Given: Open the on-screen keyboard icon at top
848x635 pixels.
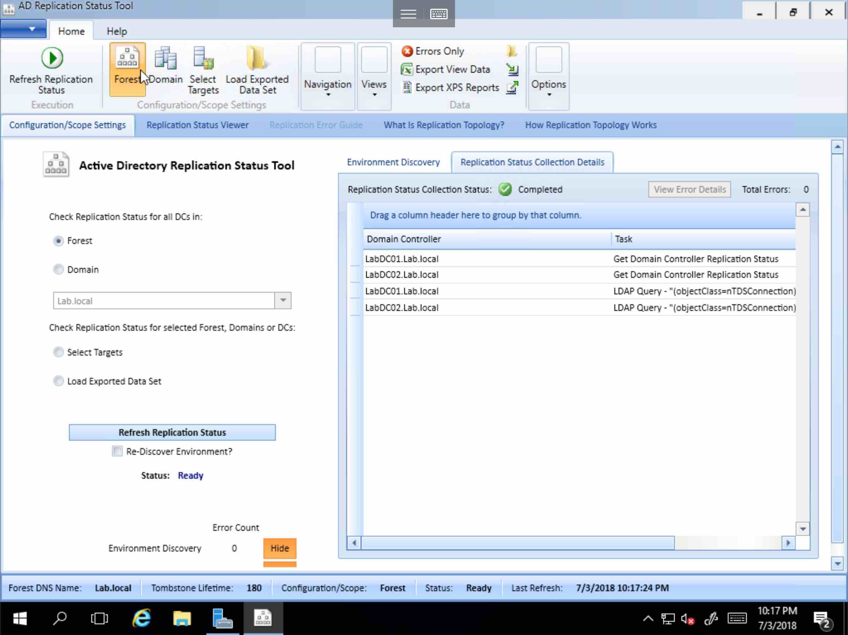Looking at the screenshot, I should [x=439, y=14].
